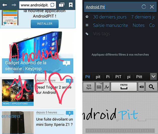
Task: Switch to 123 Sym keyboard
Action: (89, 87)
